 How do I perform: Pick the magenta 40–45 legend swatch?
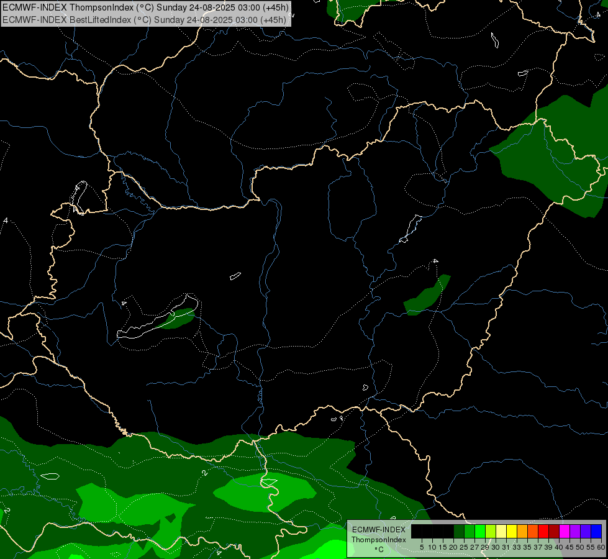coord(565,531)
